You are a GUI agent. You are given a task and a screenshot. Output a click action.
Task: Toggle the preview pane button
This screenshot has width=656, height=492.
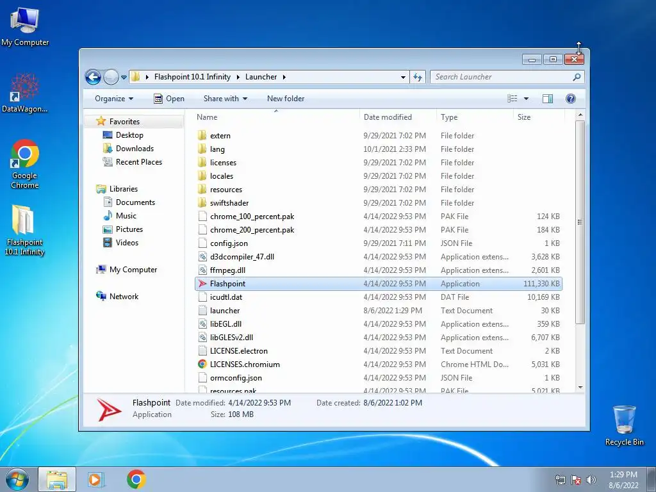pyautogui.click(x=548, y=99)
